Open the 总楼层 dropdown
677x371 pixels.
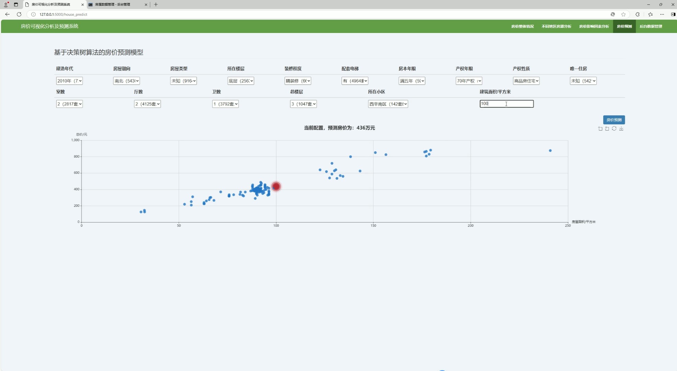coord(303,104)
